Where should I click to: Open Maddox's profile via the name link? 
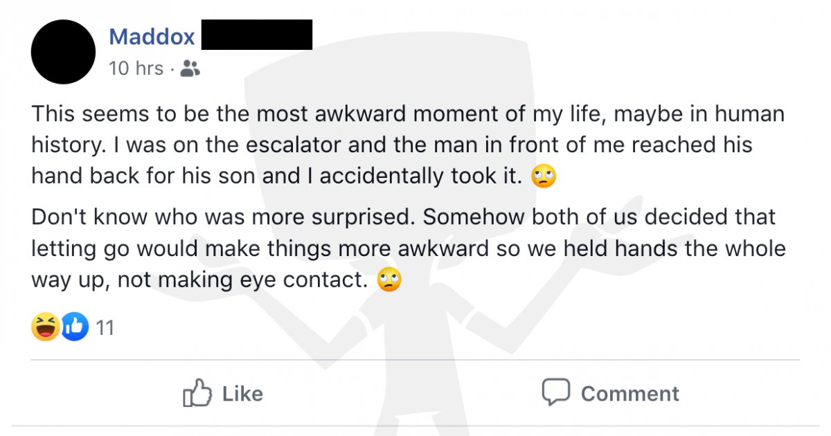(x=152, y=36)
